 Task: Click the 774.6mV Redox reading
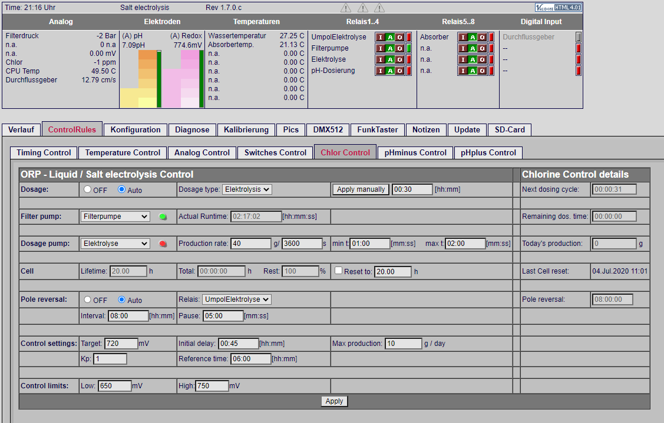coord(187,45)
